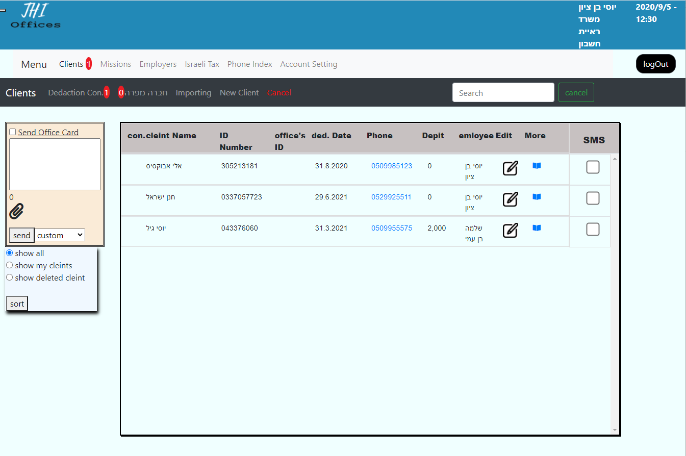The width and height of the screenshot is (686, 456).
Task: Click the paperclip attachment icon
Action: pos(17,211)
